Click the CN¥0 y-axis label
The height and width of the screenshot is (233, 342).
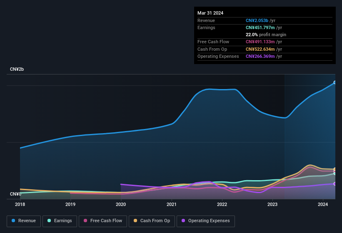(x=15, y=194)
